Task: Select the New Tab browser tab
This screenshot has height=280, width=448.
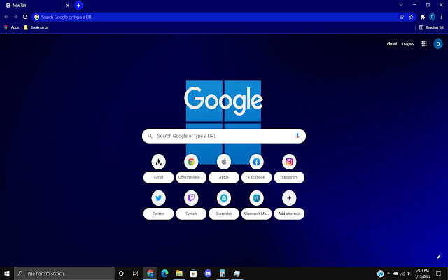Action: point(37,6)
